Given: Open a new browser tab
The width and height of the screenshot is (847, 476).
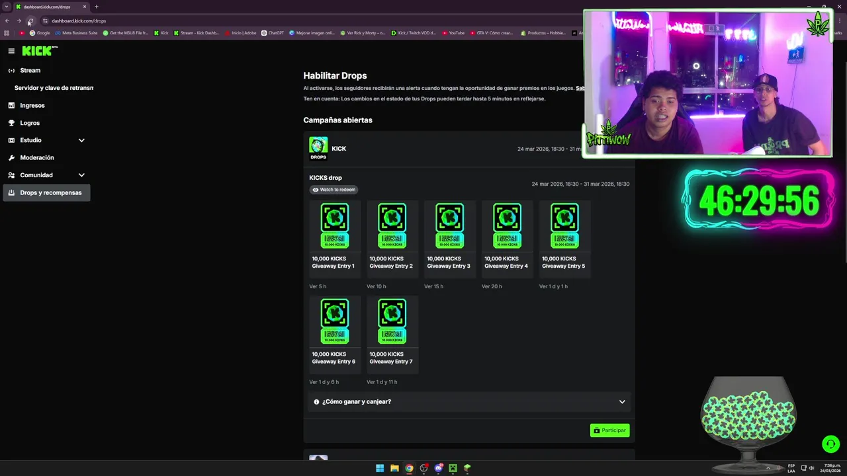Looking at the screenshot, I should tap(97, 7).
